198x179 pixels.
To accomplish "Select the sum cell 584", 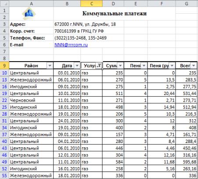I will (x=113, y=162).
